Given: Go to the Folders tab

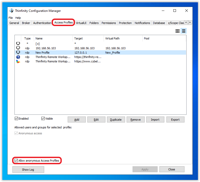Looking at the screenshot, I should [x=94, y=23].
